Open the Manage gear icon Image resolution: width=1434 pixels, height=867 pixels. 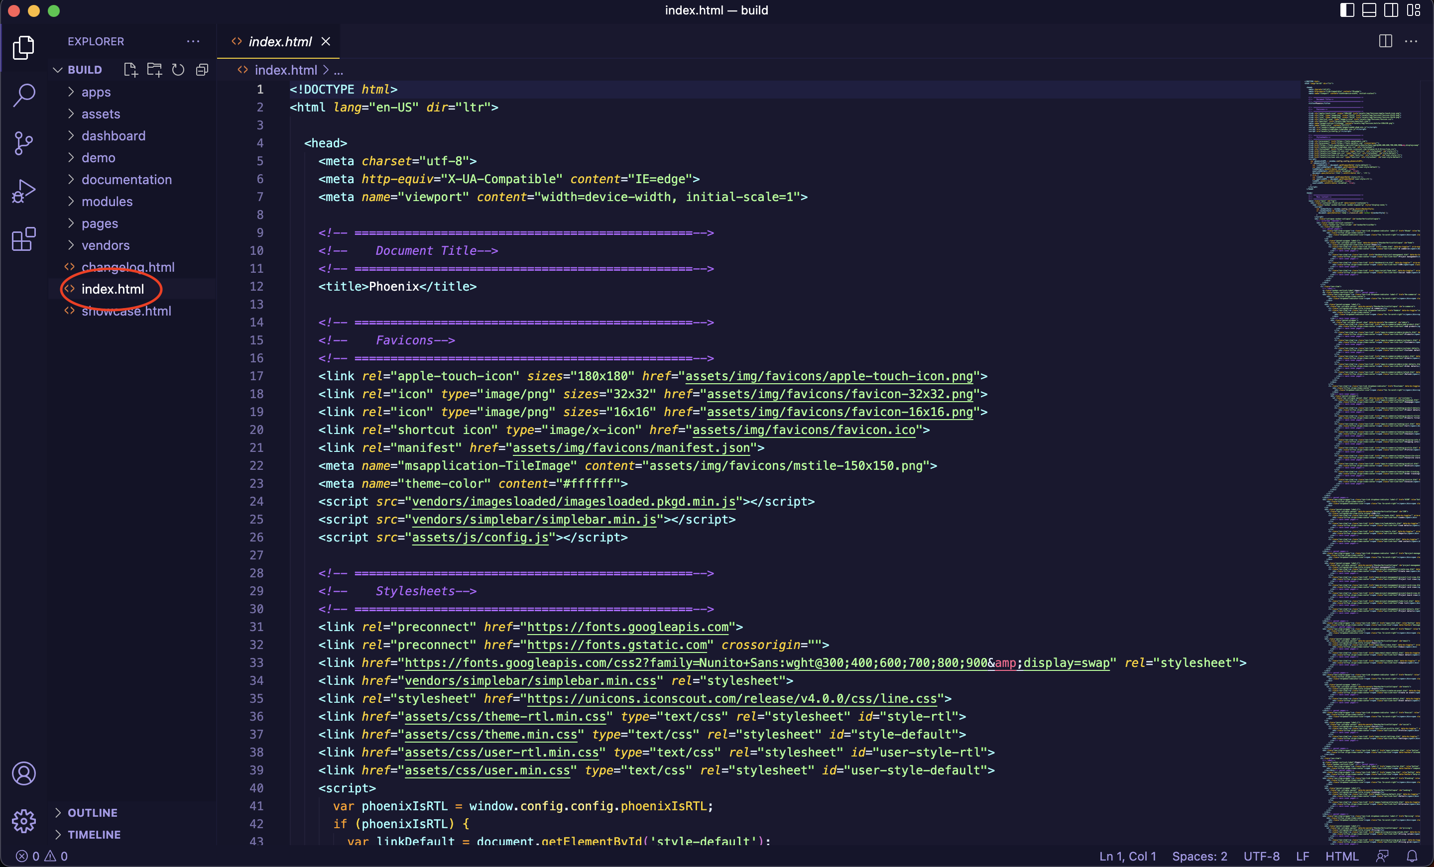click(x=23, y=820)
